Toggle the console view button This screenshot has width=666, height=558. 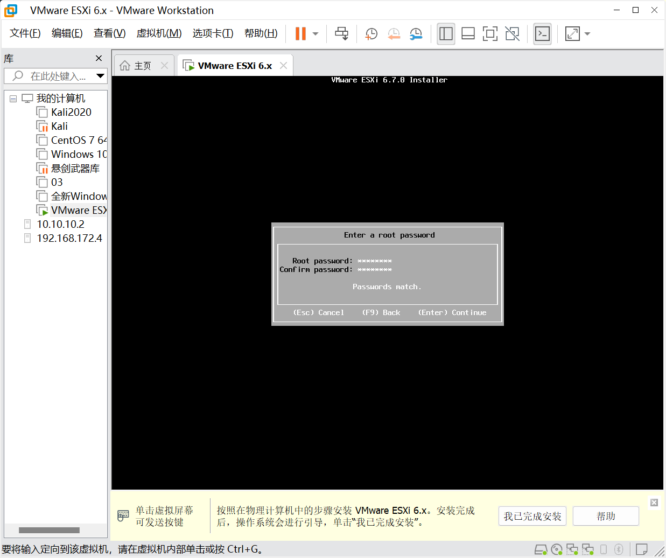[x=542, y=34]
